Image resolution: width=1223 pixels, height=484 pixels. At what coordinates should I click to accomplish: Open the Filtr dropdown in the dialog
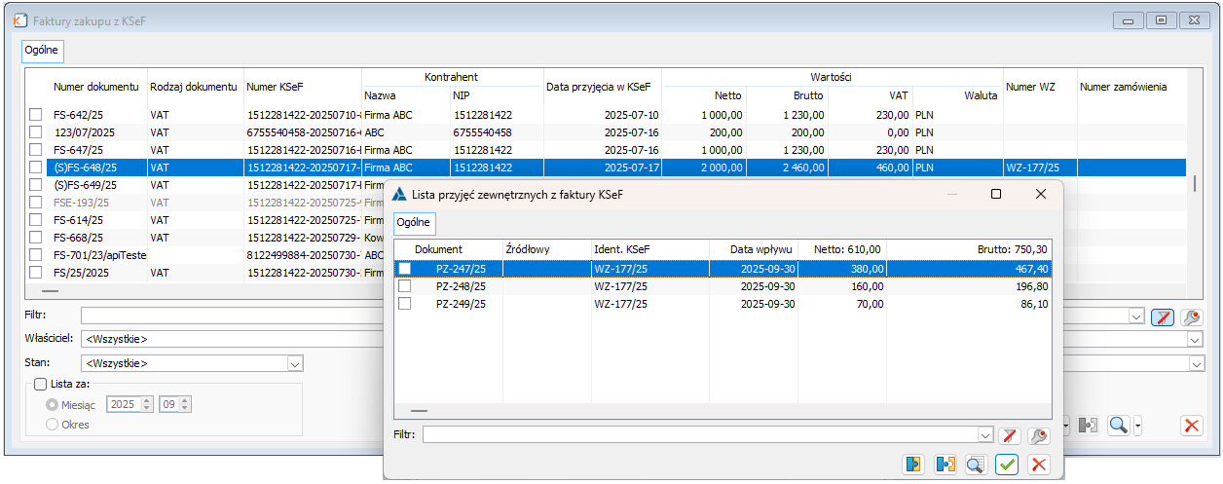[984, 435]
